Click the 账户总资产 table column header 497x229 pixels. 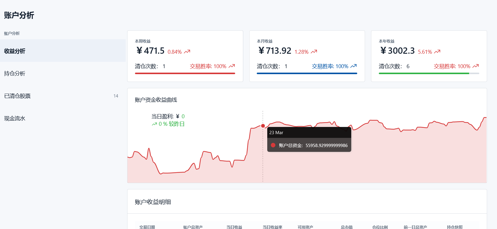click(193, 227)
